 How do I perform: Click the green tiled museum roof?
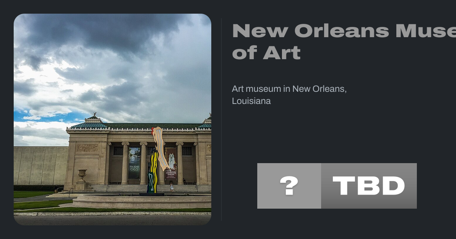coord(141,125)
